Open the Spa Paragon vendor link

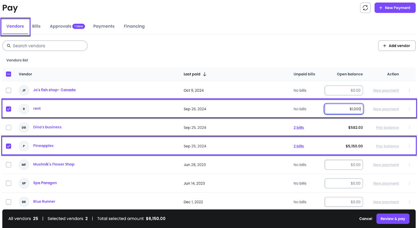click(45, 183)
